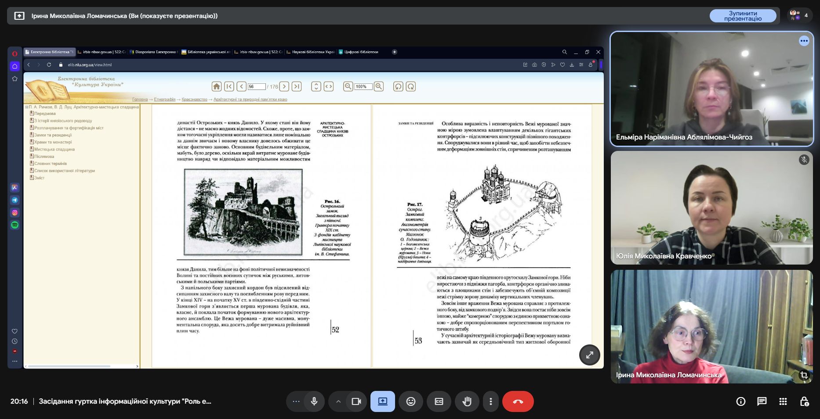The image size is (820, 419).
Task: Follow the 'Етнографія' breadcrumb link
Action: tap(165, 100)
